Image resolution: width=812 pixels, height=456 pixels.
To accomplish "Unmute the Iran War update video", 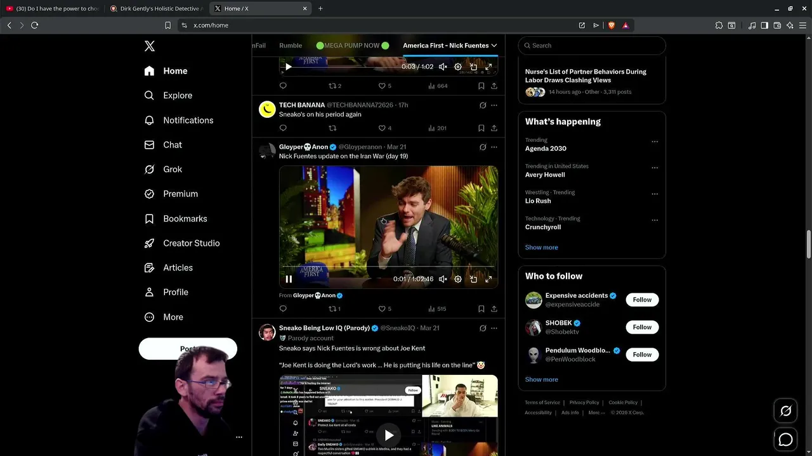I will tap(443, 279).
